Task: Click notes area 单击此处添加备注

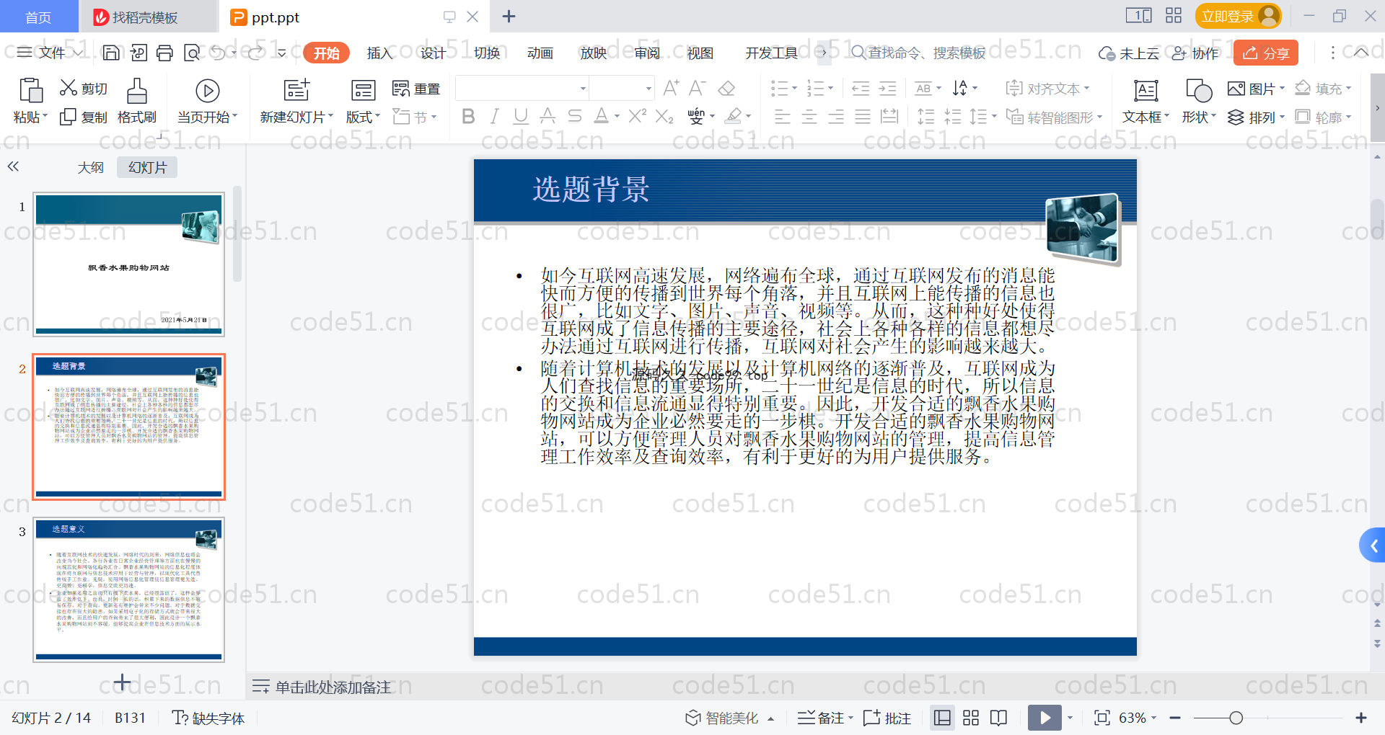Action: (333, 687)
